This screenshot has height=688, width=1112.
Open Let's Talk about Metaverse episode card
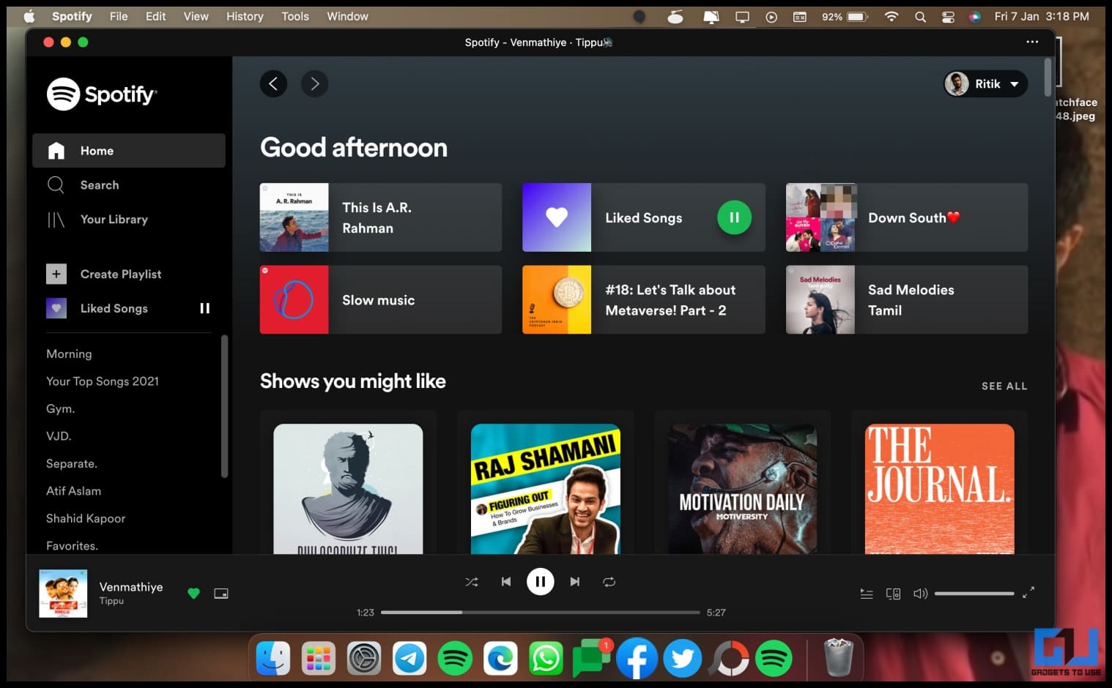click(644, 300)
